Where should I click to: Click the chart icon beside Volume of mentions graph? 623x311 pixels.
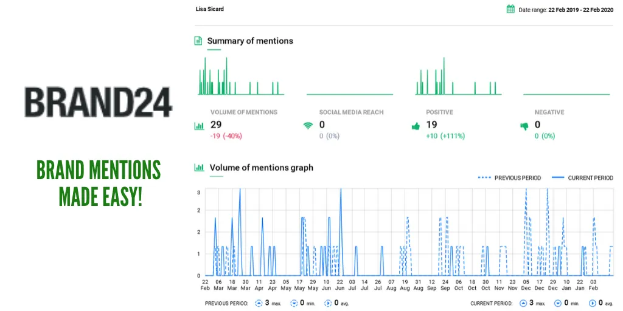coord(199,168)
